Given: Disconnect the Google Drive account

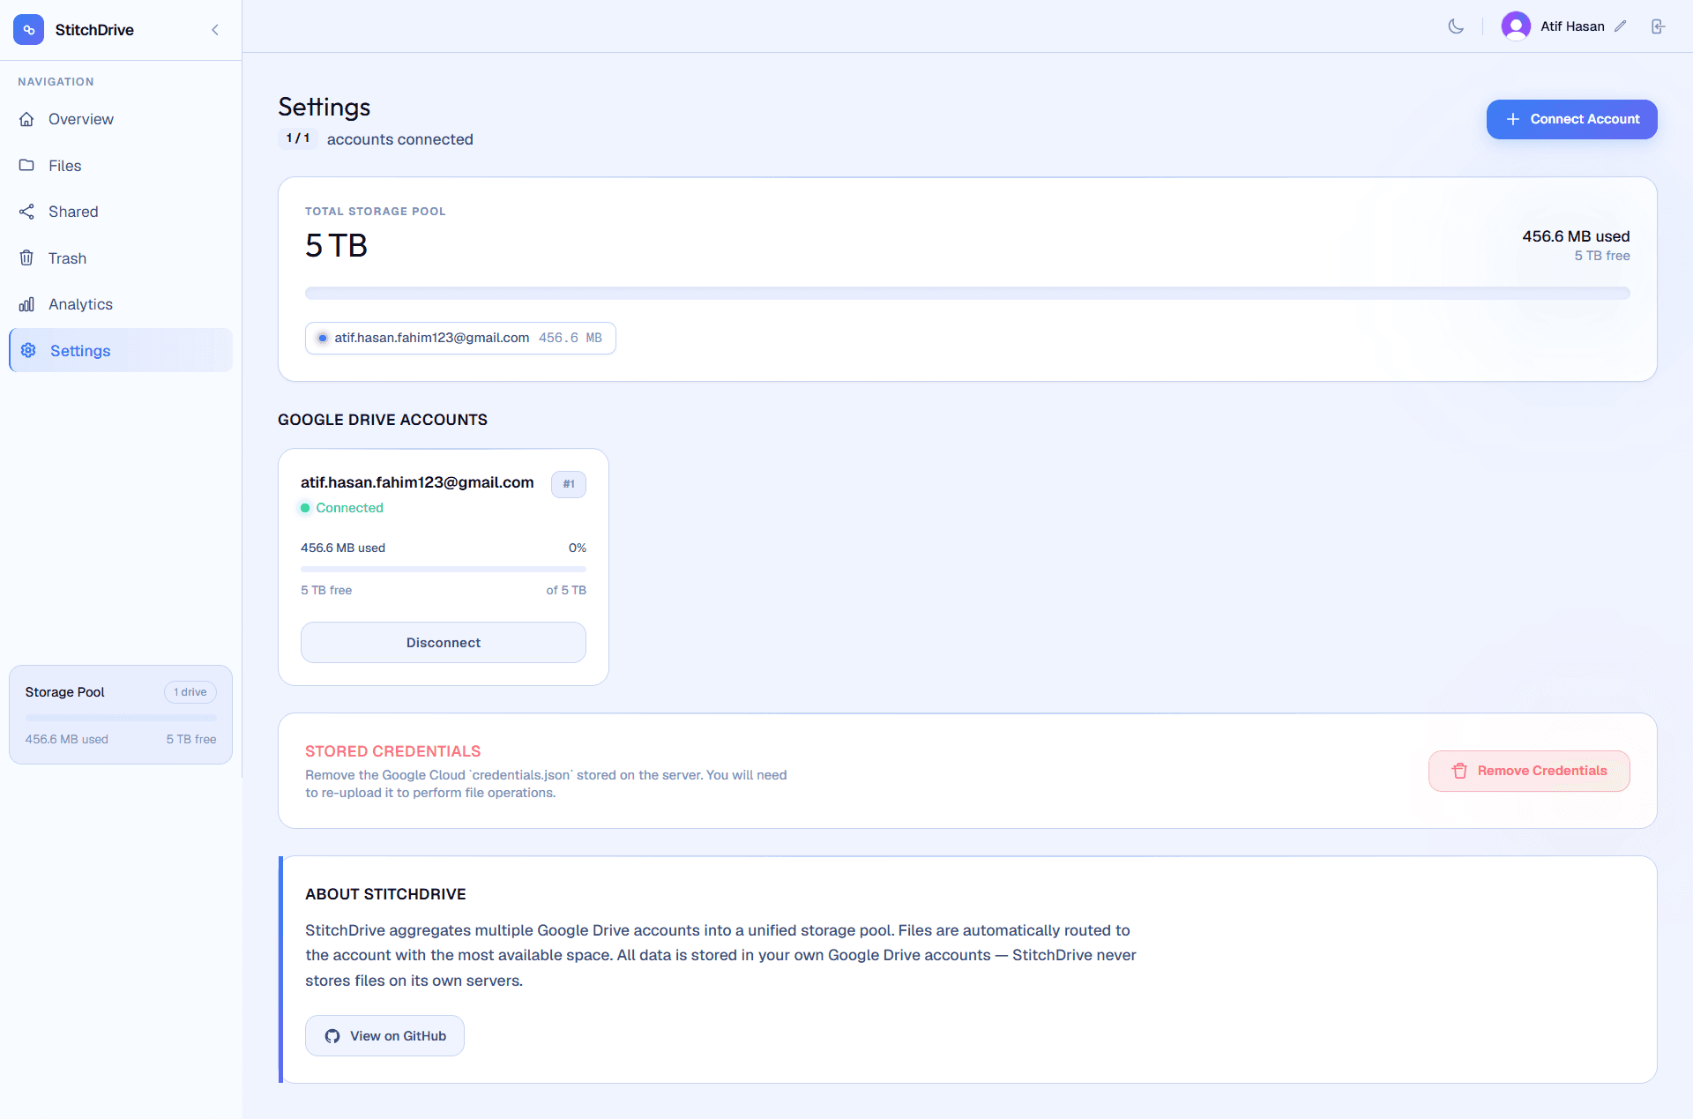Looking at the screenshot, I should point(444,643).
